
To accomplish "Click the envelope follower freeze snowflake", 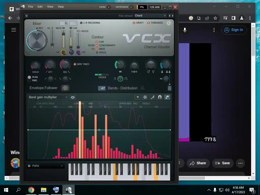I will pos(65,88).
